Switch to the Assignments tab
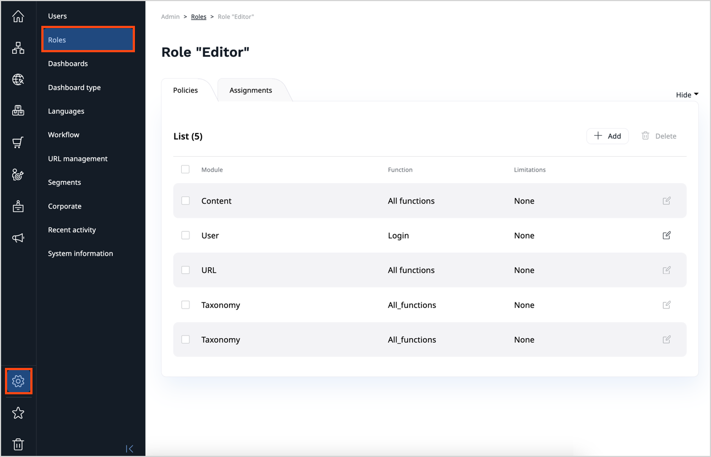The image size is (711, 457). (x=251, y=90)
